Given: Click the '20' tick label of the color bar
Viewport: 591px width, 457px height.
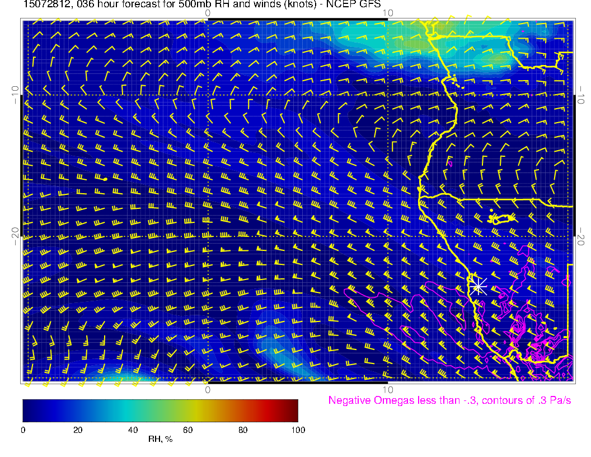Looking at the screenshot, I should pos(78,430).
